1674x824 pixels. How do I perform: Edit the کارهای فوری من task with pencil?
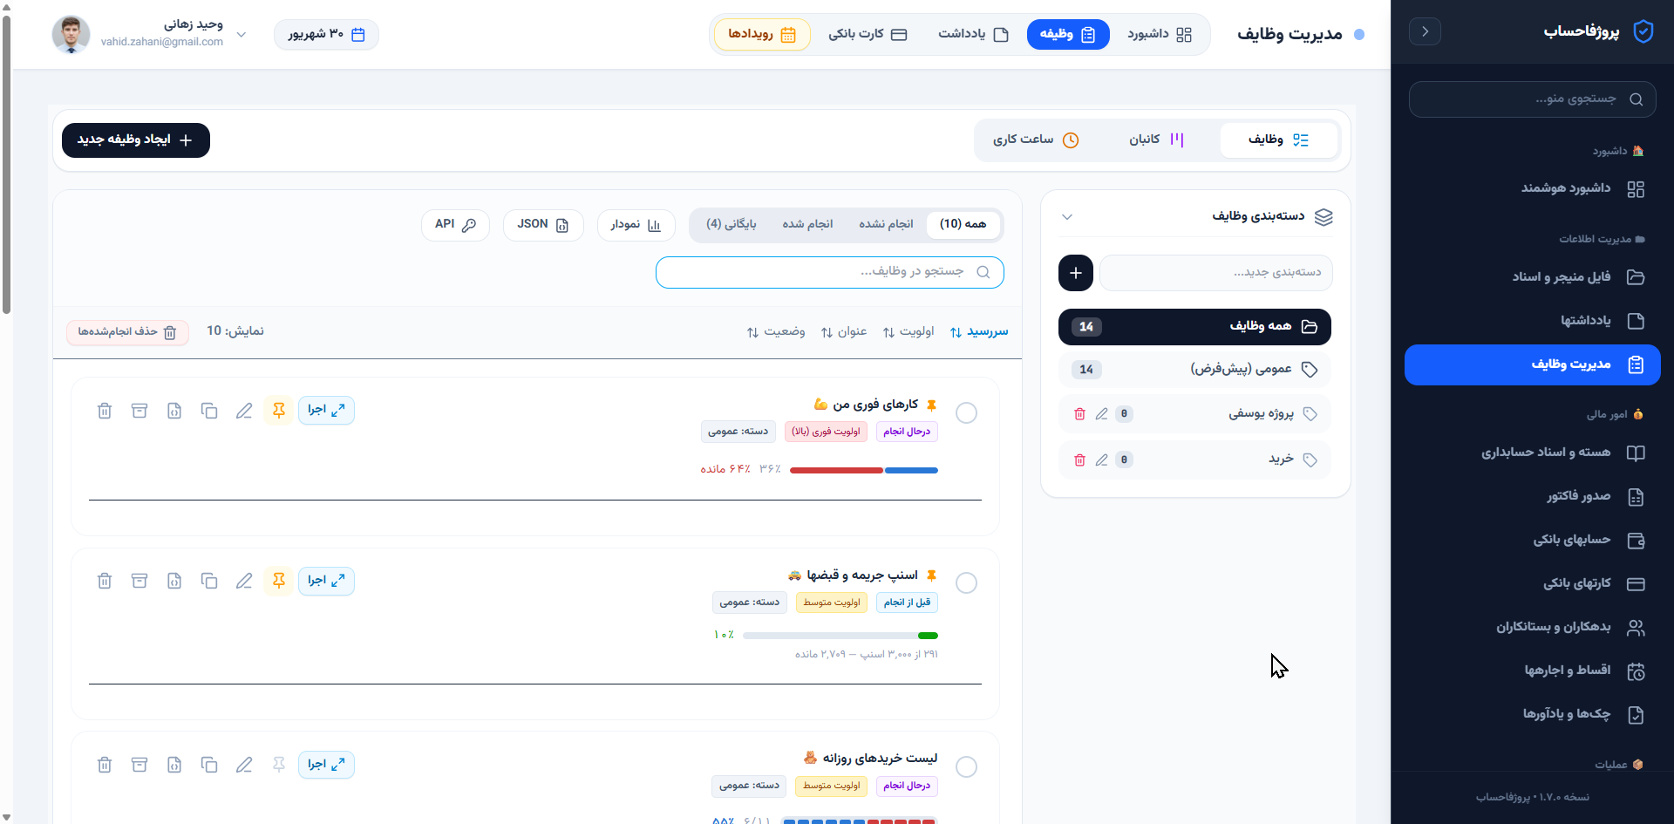point(244,411)
